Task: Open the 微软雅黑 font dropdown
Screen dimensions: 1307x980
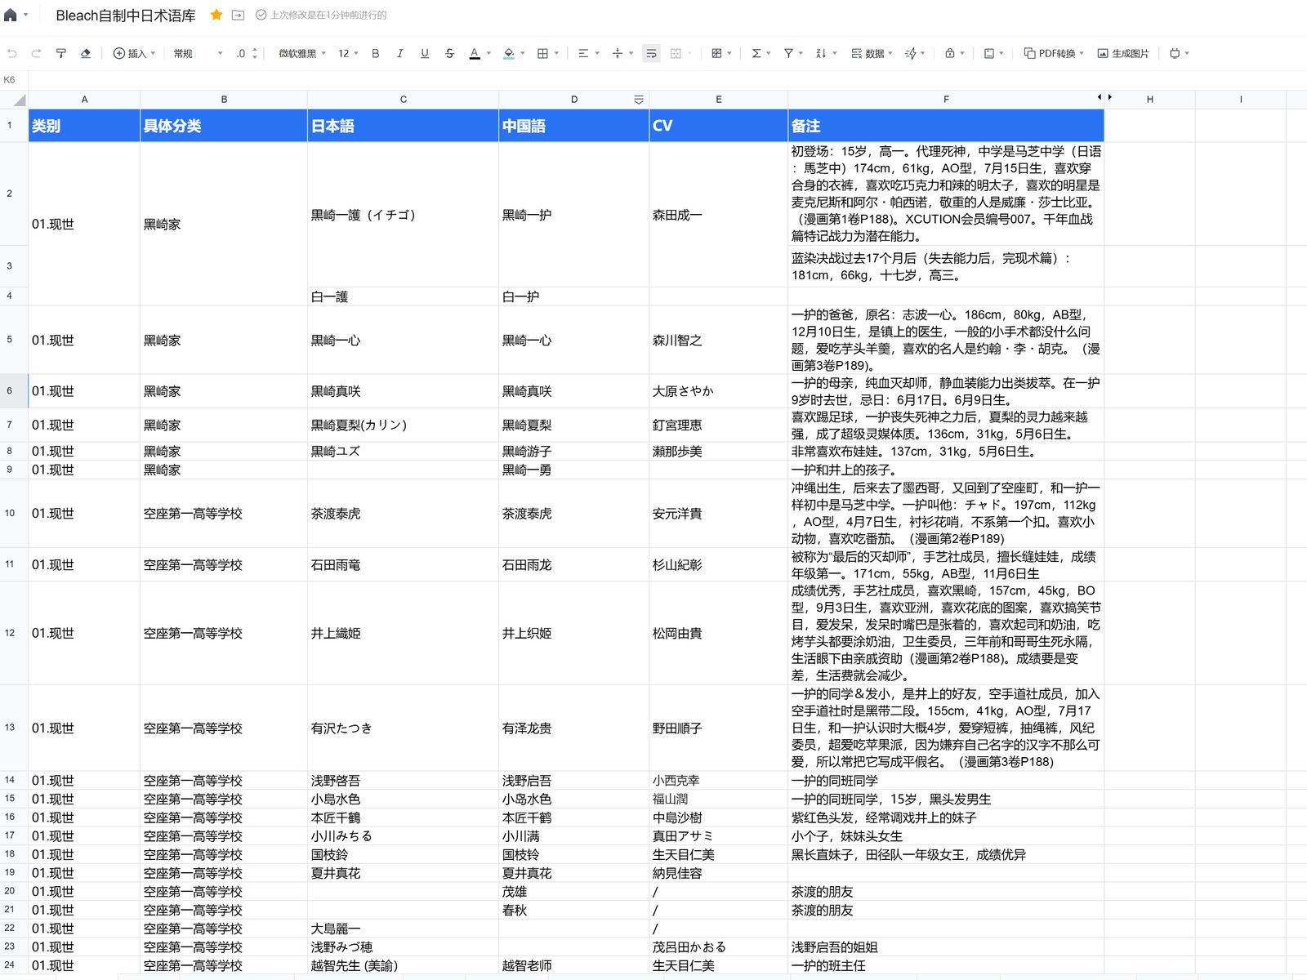Action: (302, 53)
